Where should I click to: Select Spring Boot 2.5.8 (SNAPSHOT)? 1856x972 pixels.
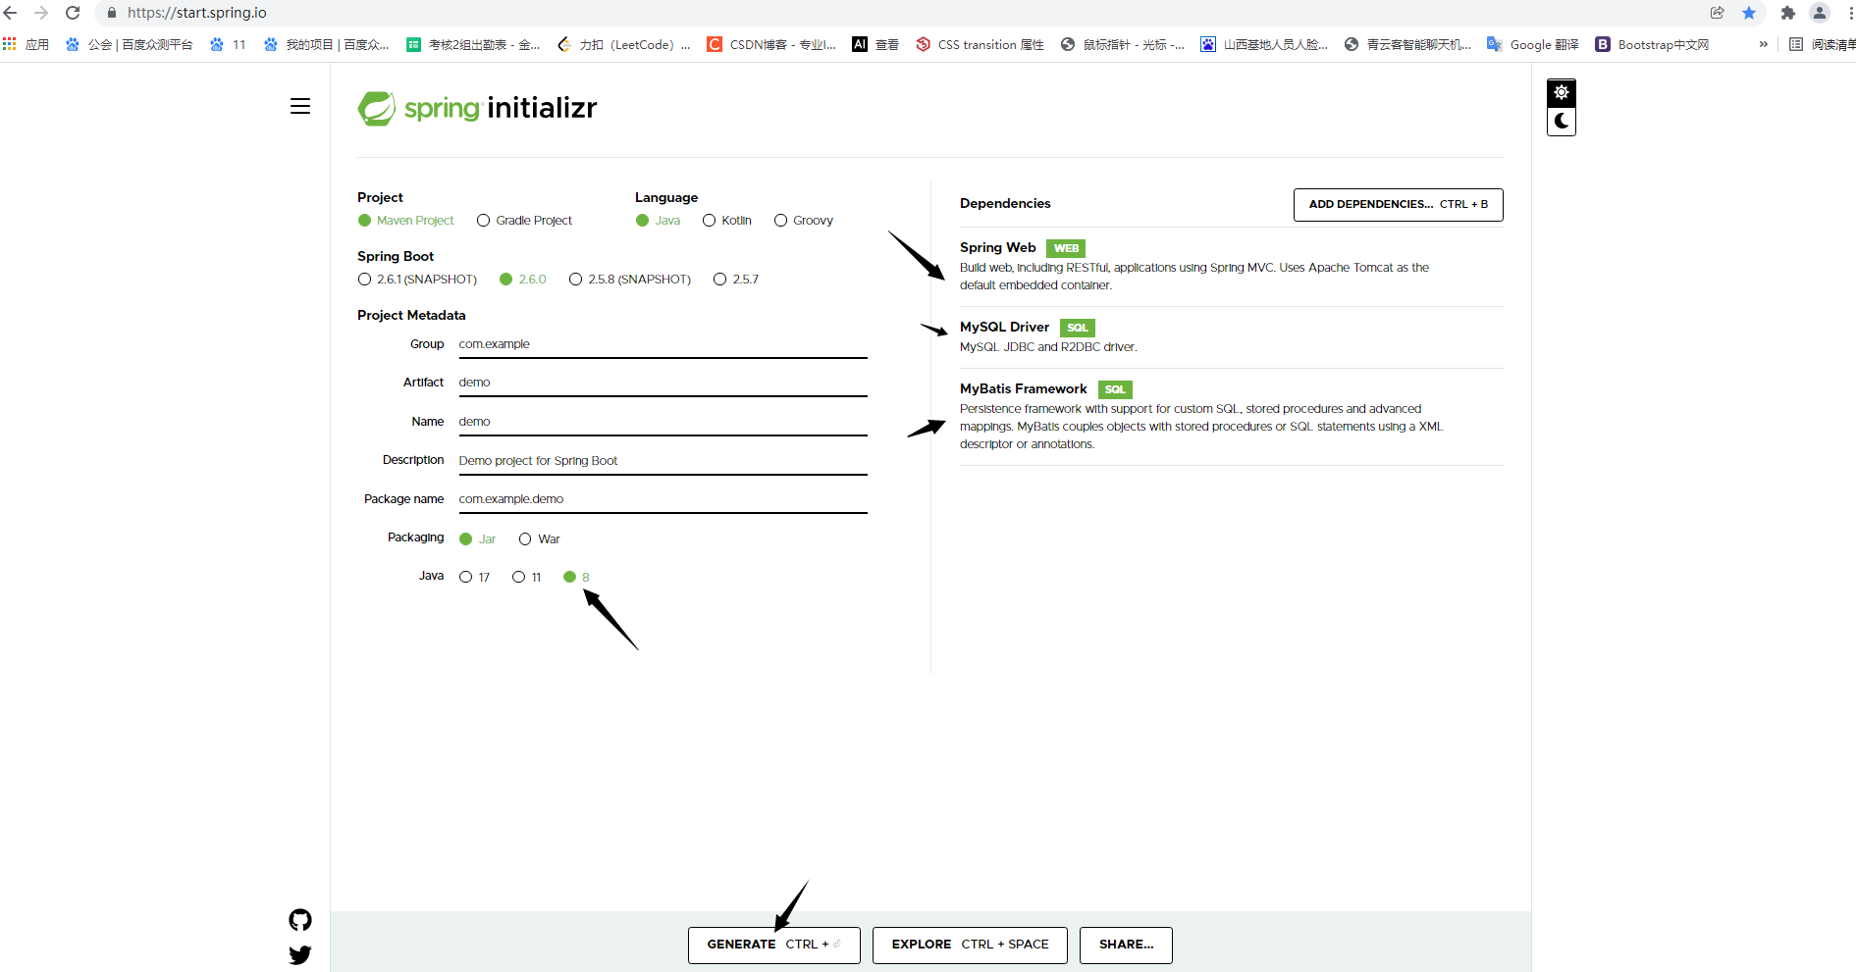[630, 280]
